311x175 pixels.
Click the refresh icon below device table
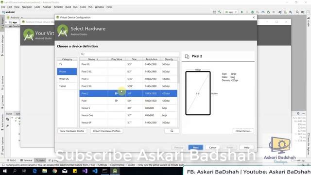pos(172,131)
